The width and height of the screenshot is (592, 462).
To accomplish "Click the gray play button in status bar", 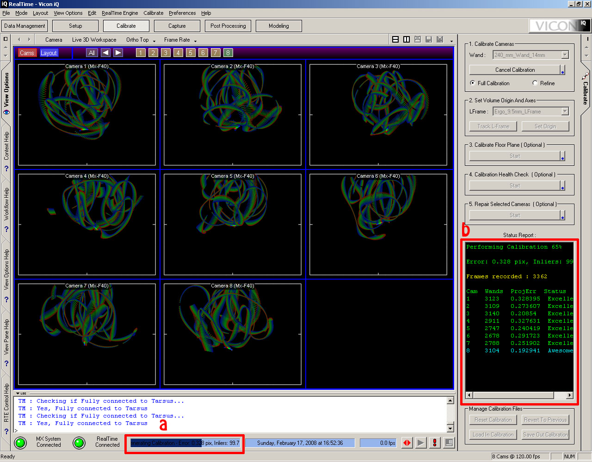I will [421, 443].
